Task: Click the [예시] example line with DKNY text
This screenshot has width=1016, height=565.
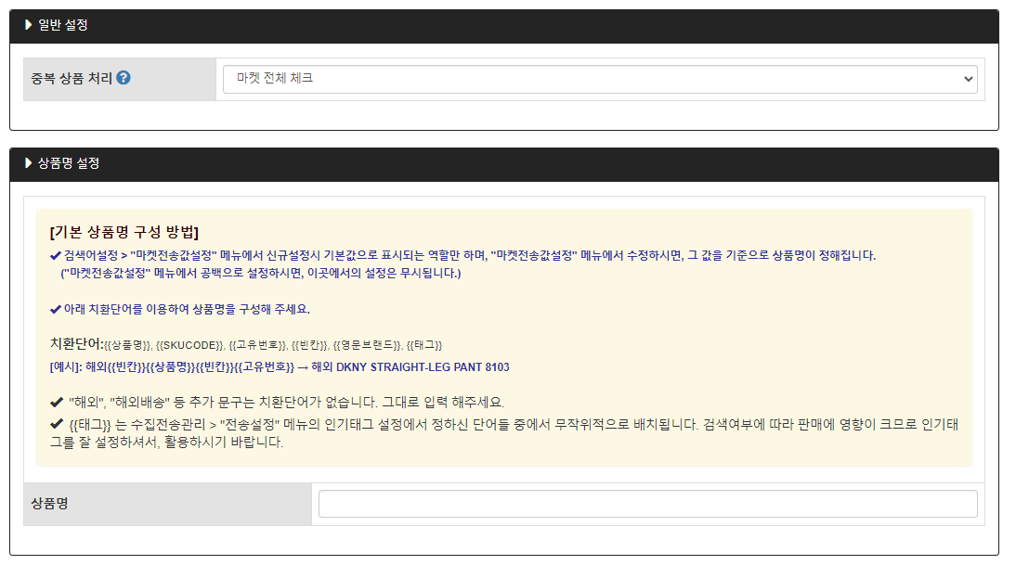Action: coord(279,366)
